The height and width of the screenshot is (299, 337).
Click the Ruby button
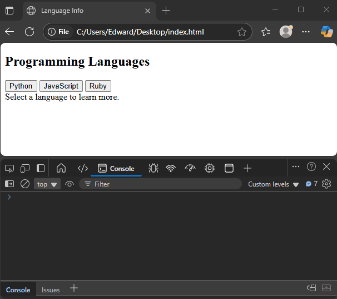point(98,86)
